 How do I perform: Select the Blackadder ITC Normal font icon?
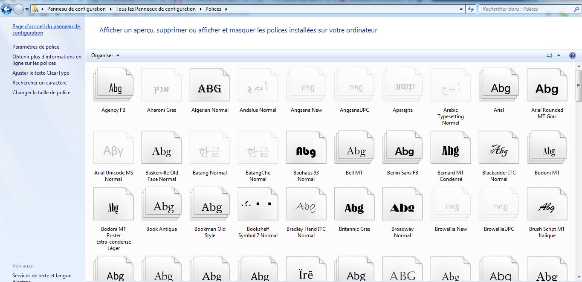(499, 148)
